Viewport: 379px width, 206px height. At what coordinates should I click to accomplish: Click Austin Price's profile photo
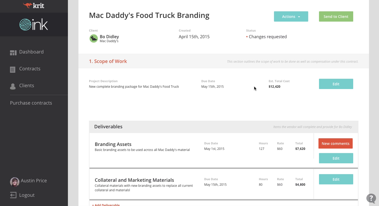pyautogui.click(x=14, y=182)
